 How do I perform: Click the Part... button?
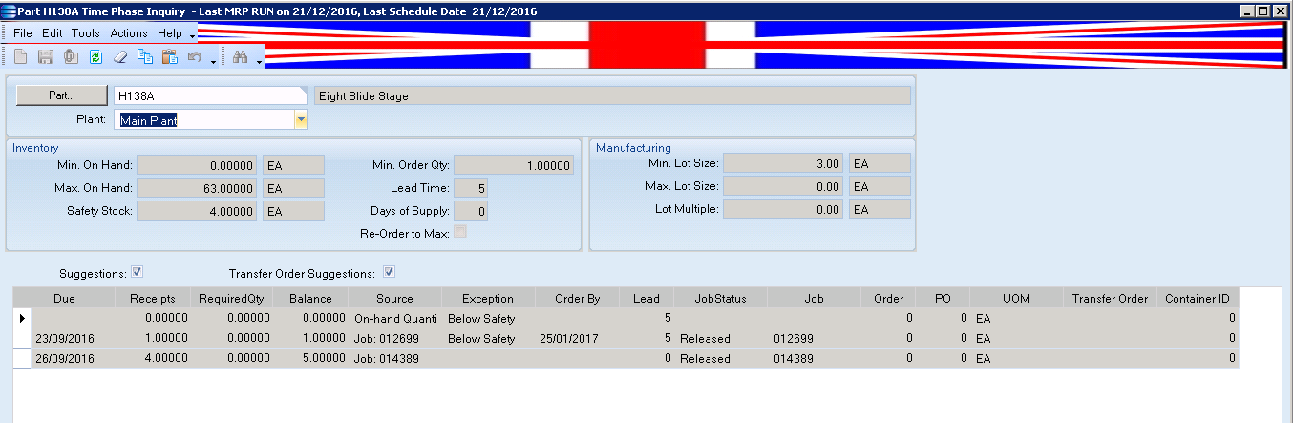pyautogui.click(x=62, y=95)
